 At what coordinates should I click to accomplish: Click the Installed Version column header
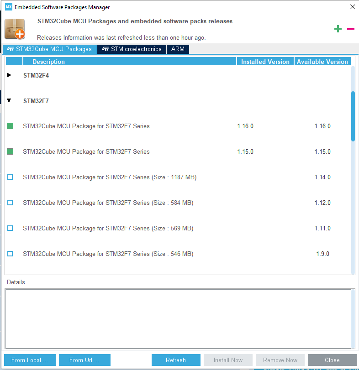click(x=265, y=62)
